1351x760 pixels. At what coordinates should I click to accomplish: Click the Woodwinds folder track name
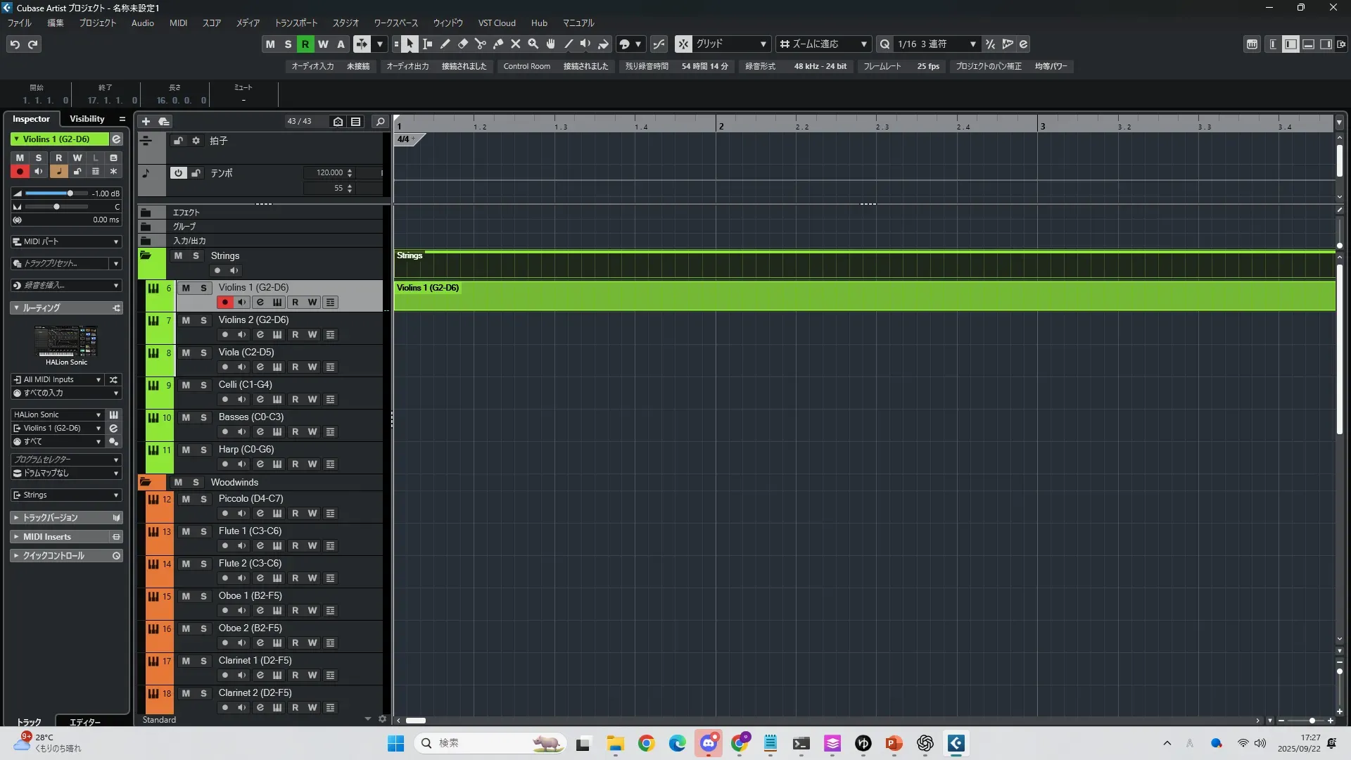tap(234, 482)
